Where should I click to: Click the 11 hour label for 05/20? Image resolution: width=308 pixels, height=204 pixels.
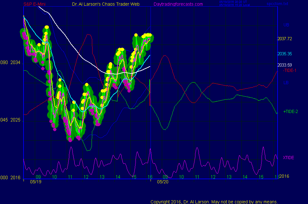click(x=197, y=177)
